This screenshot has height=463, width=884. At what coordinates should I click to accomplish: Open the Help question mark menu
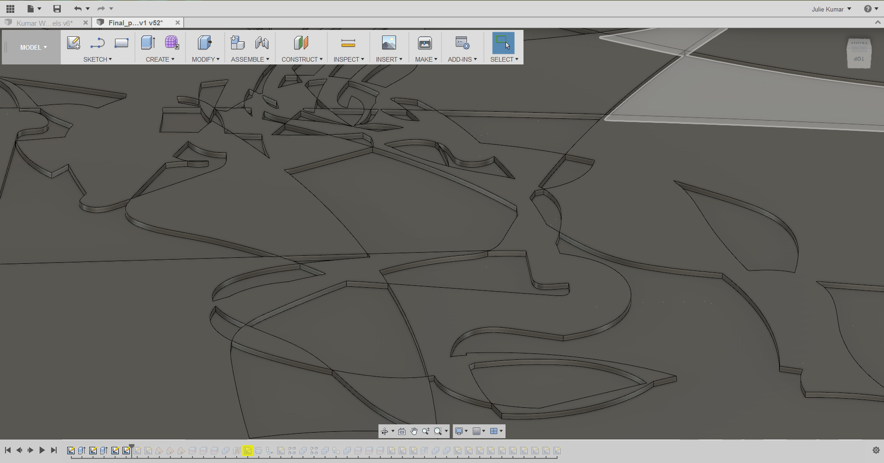click(x=871, y=9)
